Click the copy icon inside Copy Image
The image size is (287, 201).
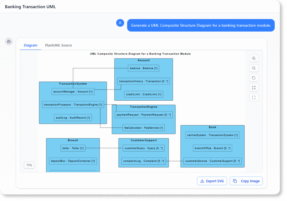point(235,181)
